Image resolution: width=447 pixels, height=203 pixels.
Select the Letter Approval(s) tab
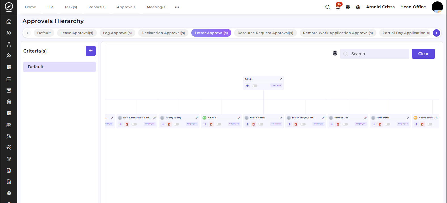click(x=211, y=33)
